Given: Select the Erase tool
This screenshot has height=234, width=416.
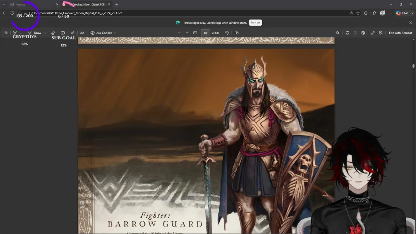Looking at the screenshot, I should [x=53, y=33].
